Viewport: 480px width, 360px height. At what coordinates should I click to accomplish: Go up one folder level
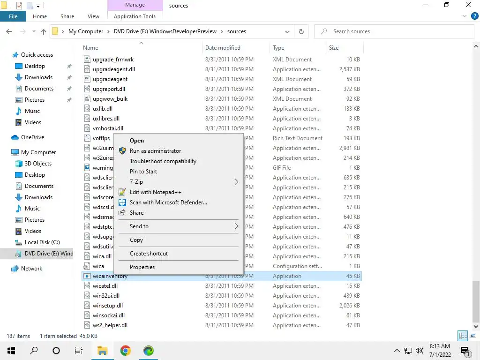click(44, 31)
